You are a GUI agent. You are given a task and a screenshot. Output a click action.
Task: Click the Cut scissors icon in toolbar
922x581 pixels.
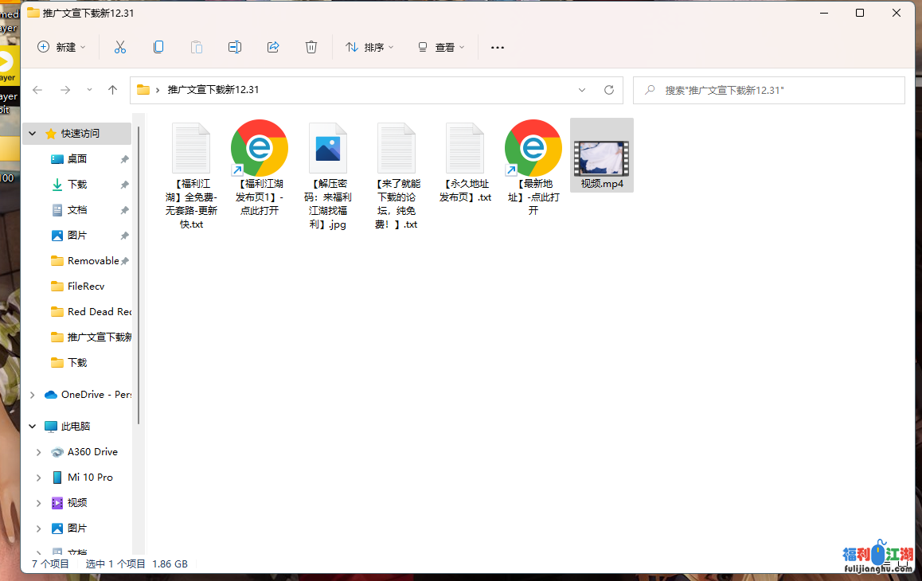click(120, 48)
